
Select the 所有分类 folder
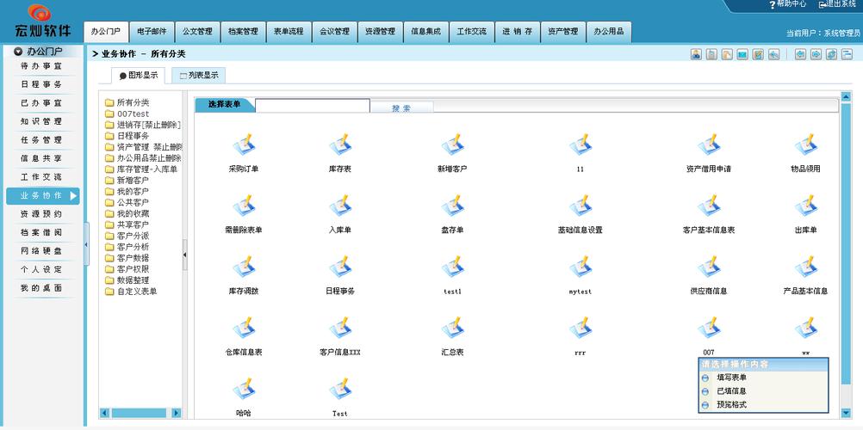click(133, 102)
